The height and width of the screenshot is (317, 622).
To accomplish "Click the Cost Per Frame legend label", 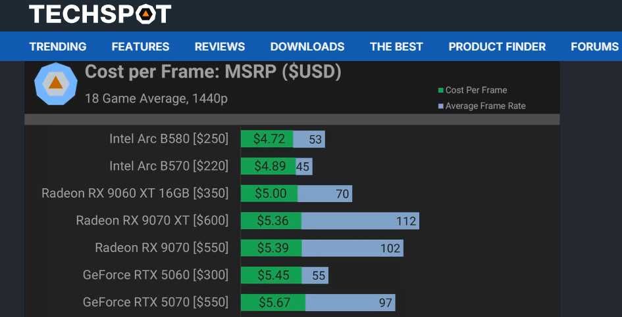I will pyautogui.click(x=476, y=90).
